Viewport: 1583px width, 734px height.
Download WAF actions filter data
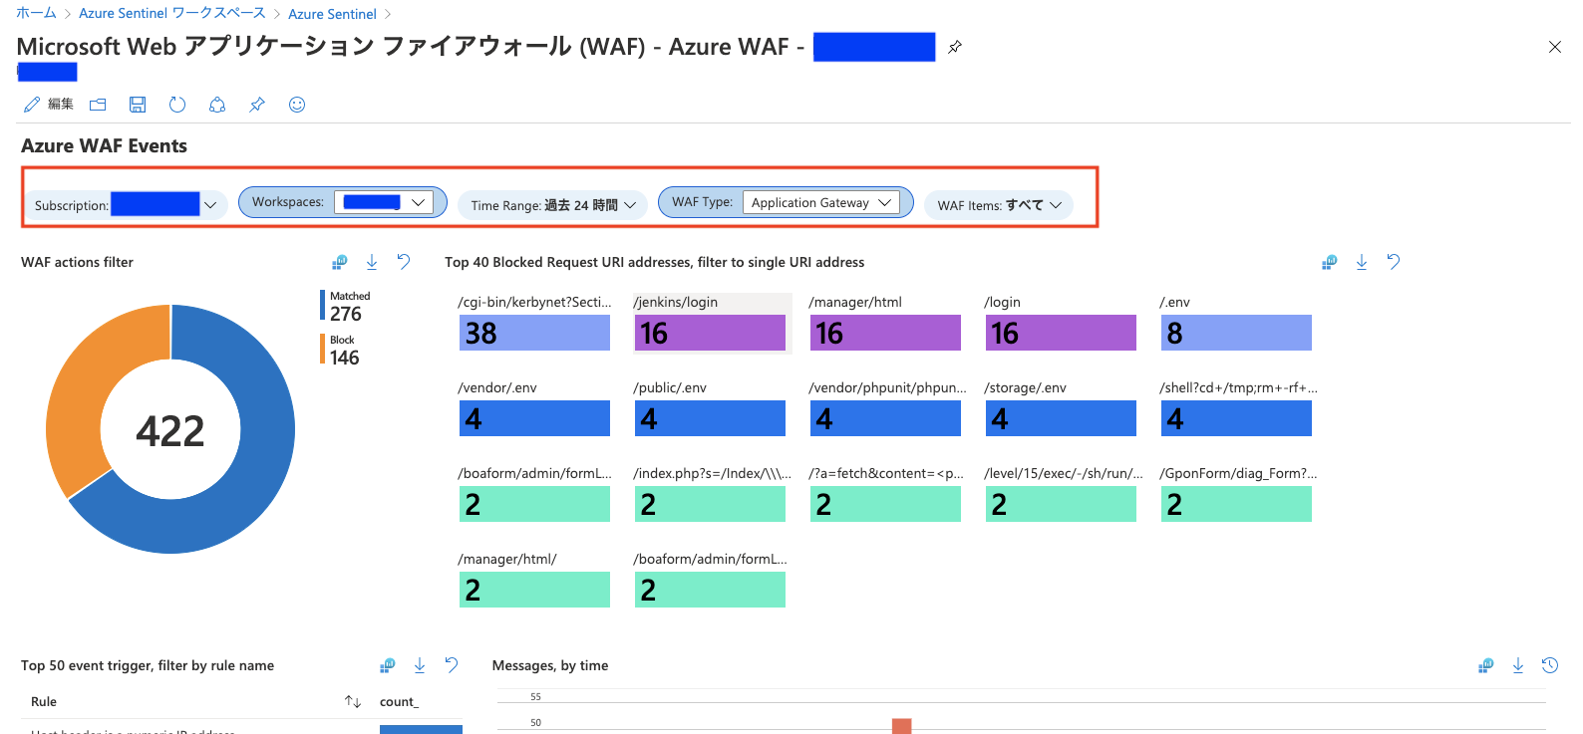tap(372, 262)
